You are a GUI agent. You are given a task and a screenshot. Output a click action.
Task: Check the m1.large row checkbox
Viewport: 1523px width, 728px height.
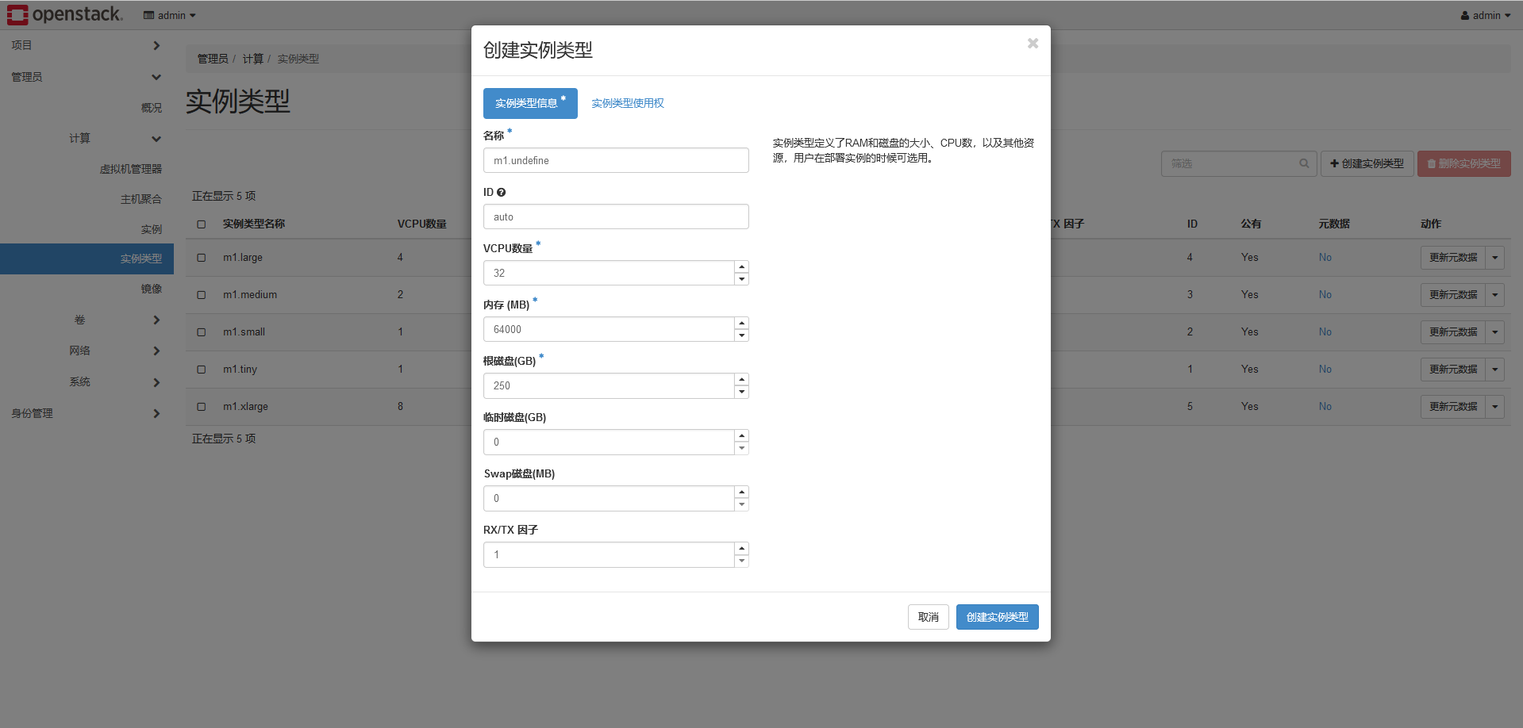202,258
